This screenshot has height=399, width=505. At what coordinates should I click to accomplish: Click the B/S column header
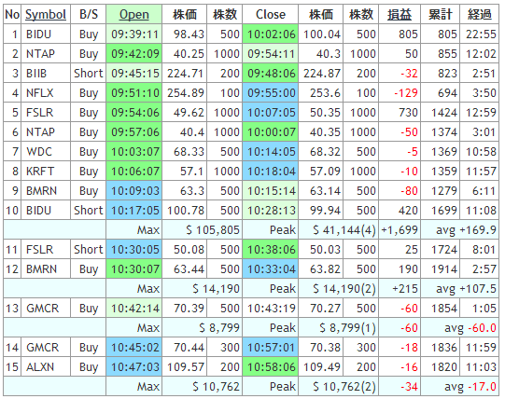click(x=89, y=15)
